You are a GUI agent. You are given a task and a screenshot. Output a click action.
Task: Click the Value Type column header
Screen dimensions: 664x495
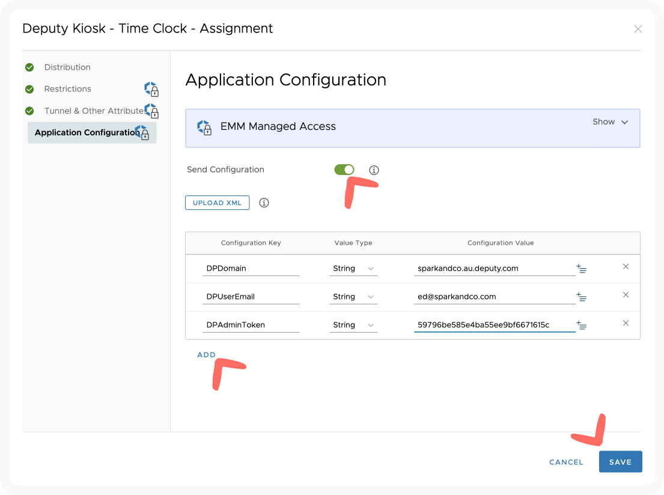(353, 243)
